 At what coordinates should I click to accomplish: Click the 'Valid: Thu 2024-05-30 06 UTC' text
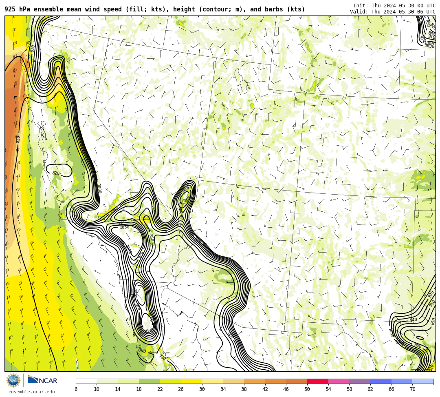tap(393, 12)
